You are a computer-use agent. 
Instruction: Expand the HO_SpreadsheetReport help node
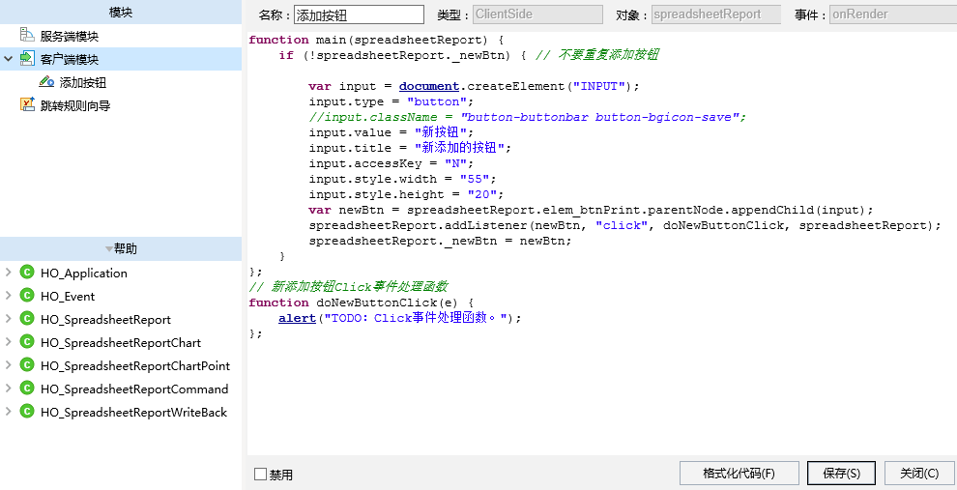pos(8,319)
